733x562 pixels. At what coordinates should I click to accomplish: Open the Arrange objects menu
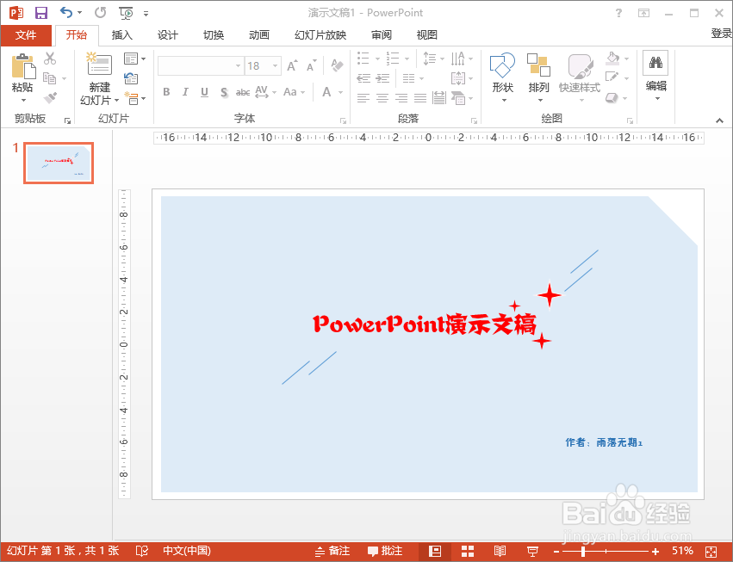(538, 77)
